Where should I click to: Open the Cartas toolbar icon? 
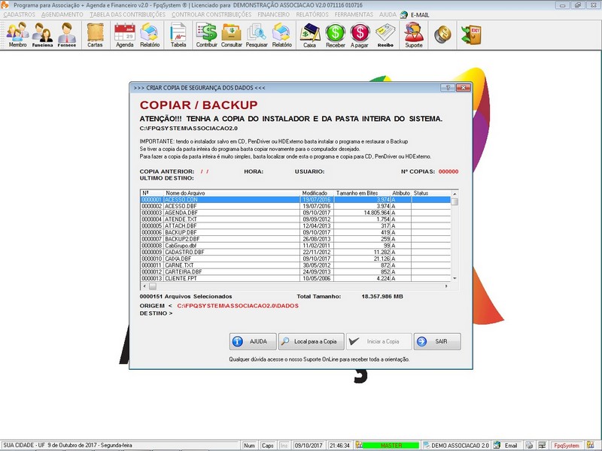pos(95,35)
